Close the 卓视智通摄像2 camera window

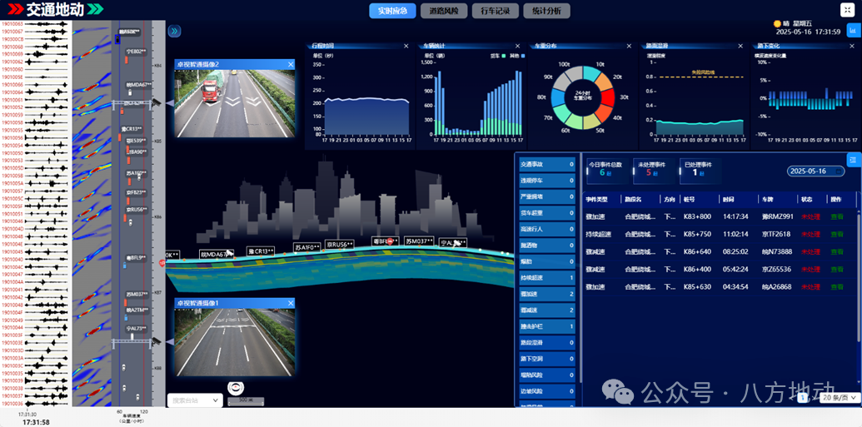click(291, 64)
